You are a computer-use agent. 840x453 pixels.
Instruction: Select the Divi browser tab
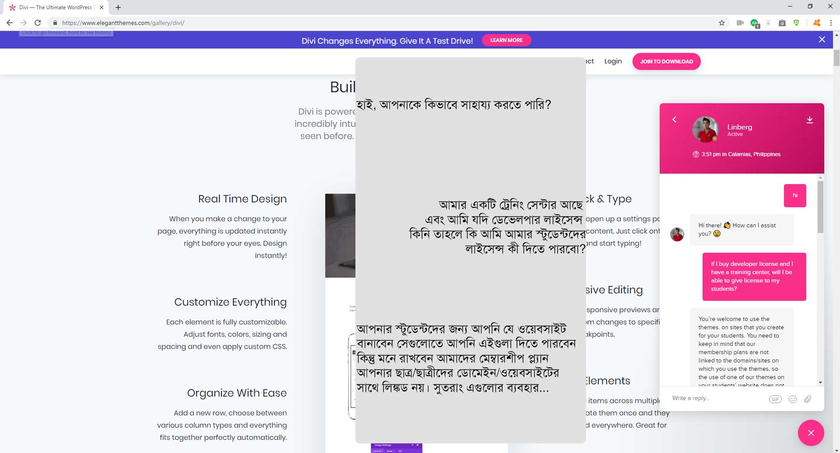[x=56, y=7]
